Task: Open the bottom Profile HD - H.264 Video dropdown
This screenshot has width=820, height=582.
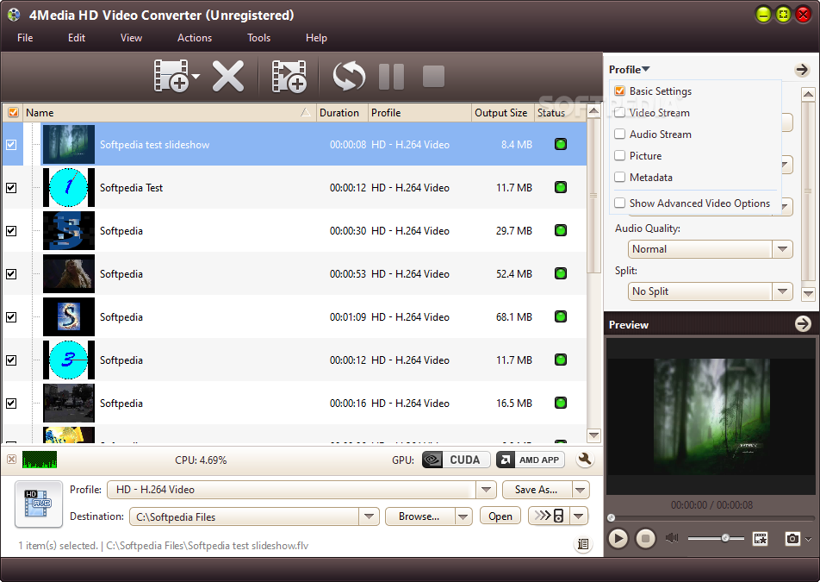Action: click(486, 490)
